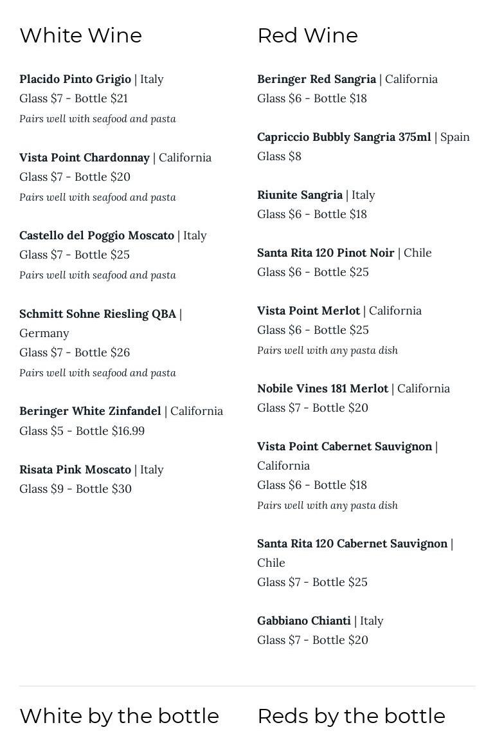Select Nobile Vines 181 Merlot name
The image size is (495, 743).
click(323, 389)
